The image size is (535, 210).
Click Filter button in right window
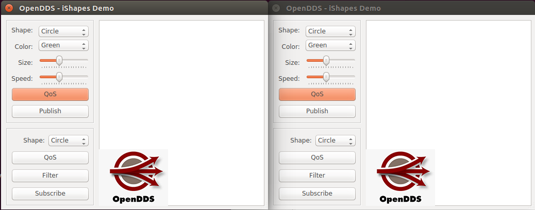click(317, 176)
